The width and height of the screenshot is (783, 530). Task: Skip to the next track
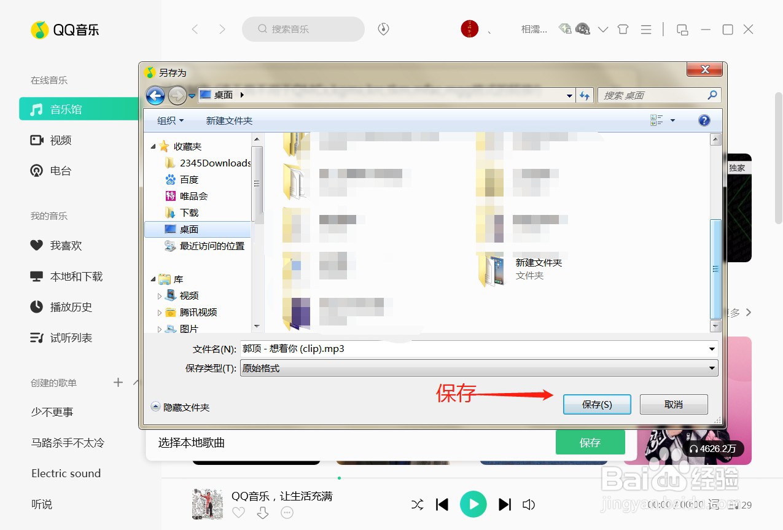(x=505, y=505)
